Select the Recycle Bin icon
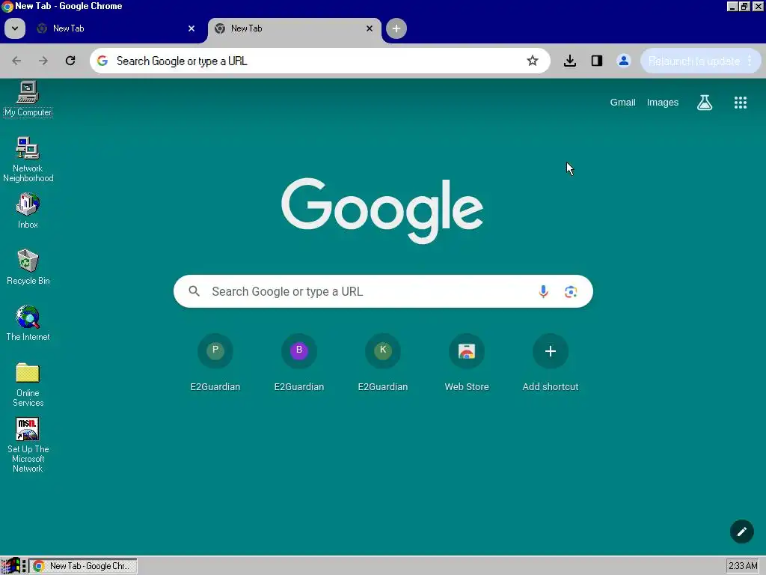The width and height of the screenshot is (766, 575). pos(28,267)
